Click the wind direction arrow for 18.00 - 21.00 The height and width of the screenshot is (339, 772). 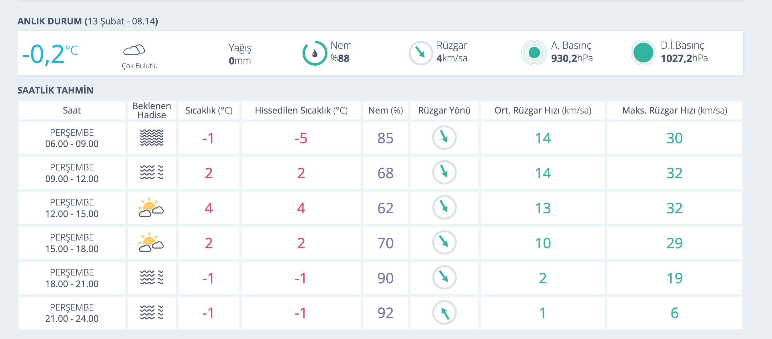(x=444, y=277)
